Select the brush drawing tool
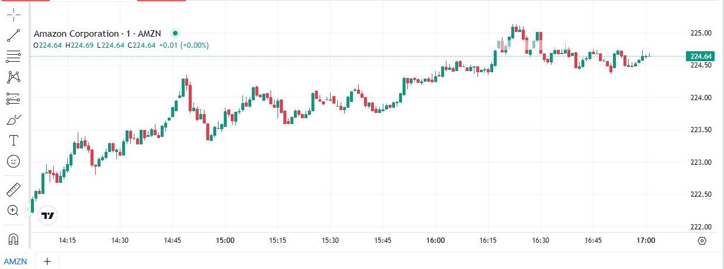Viewport: 724px width, 269px height. pos(13,120)
